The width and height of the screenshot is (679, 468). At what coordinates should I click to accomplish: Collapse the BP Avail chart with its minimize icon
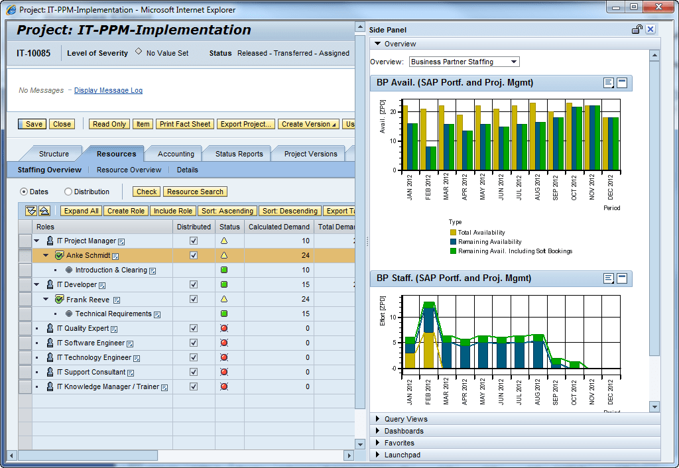pos(621,83)
